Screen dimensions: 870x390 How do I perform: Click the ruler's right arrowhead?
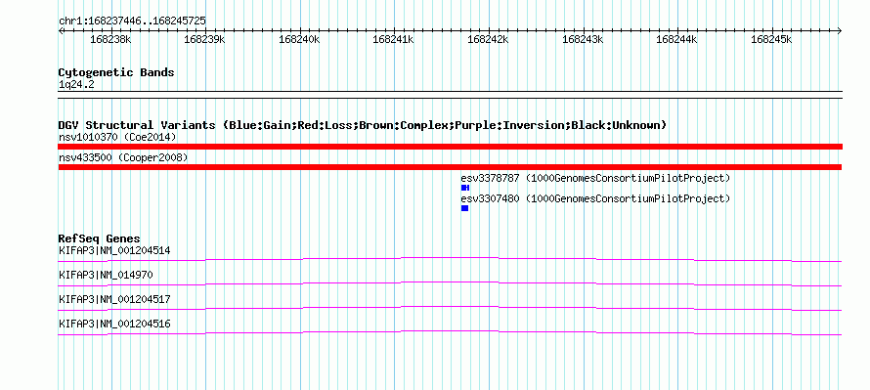pyautogui.click(x=840, y=30)
